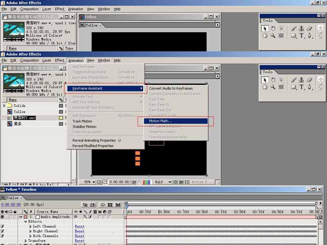This screenshot has width=327, height=245.
Task: Click the Enable Frame Blending button in timeline
Action: (x=110, y=205)
